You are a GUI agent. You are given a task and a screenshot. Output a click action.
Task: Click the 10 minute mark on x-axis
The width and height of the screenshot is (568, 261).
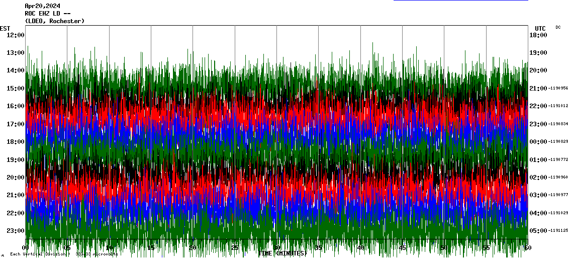pyautogui.click(x=109, y=248)
